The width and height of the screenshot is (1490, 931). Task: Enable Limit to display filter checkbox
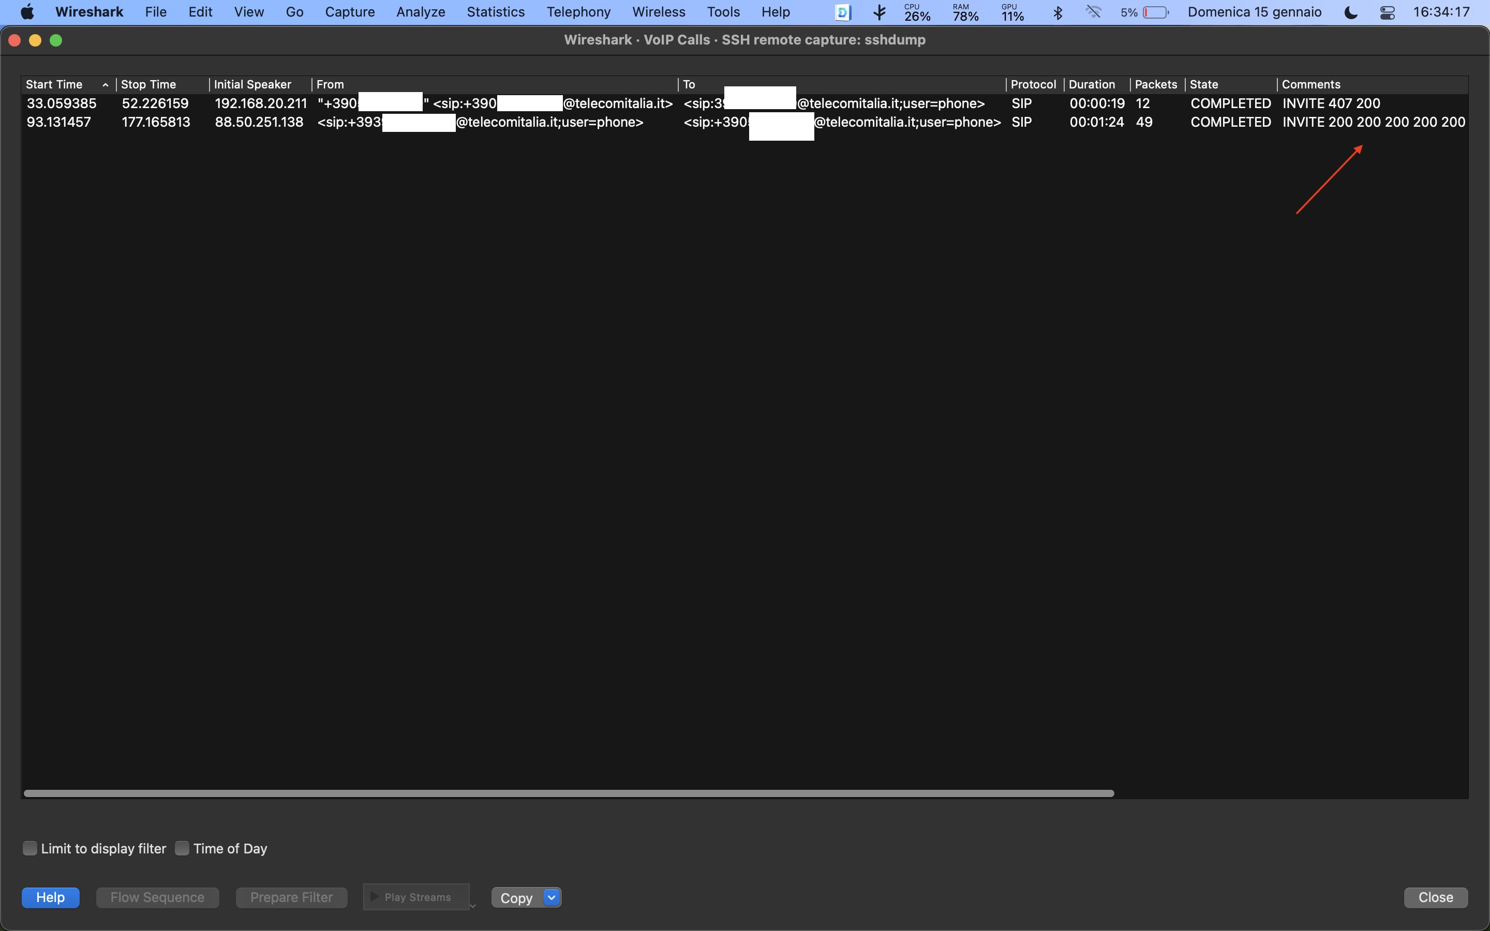point(29,848)
